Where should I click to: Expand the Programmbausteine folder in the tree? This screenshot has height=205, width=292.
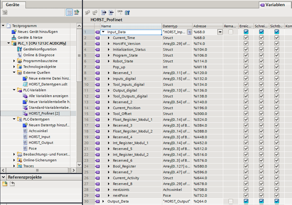click(14, 61)
